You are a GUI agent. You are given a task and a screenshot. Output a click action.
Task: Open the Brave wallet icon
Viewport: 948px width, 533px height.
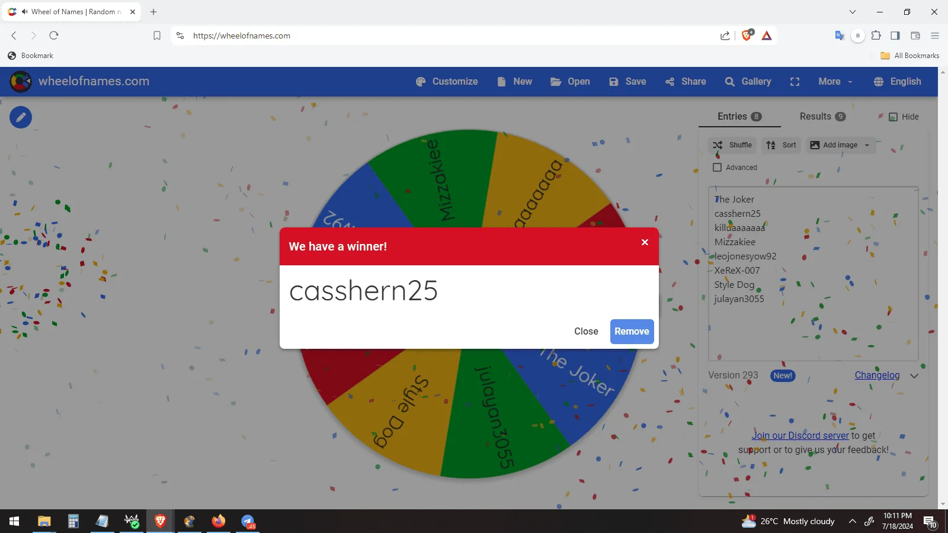coord(915,36)
